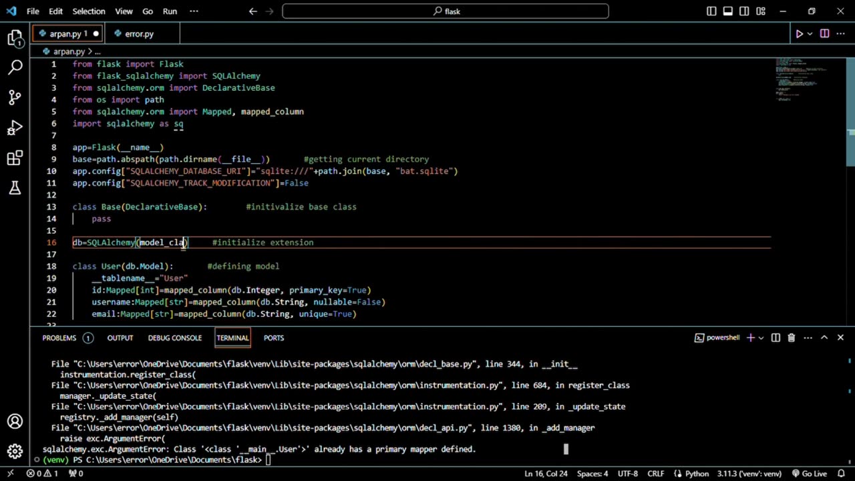Open the title bar overflow menu ellipsis
Screen dimensions: 855x481
pyautogui.click(x=194, y=11)
